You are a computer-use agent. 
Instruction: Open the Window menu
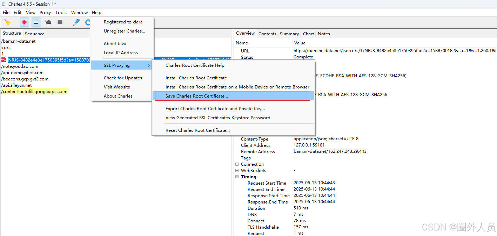[80, 12]
